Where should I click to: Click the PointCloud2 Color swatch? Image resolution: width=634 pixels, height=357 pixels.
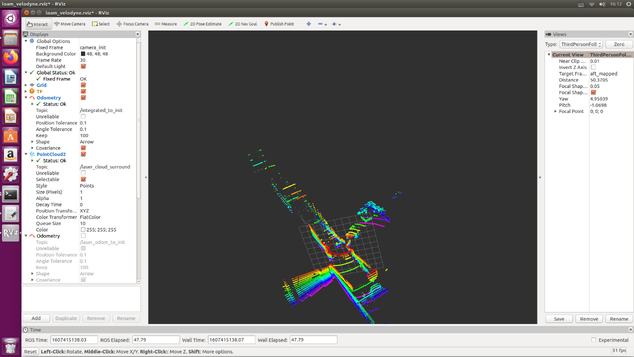pos(83,230)
